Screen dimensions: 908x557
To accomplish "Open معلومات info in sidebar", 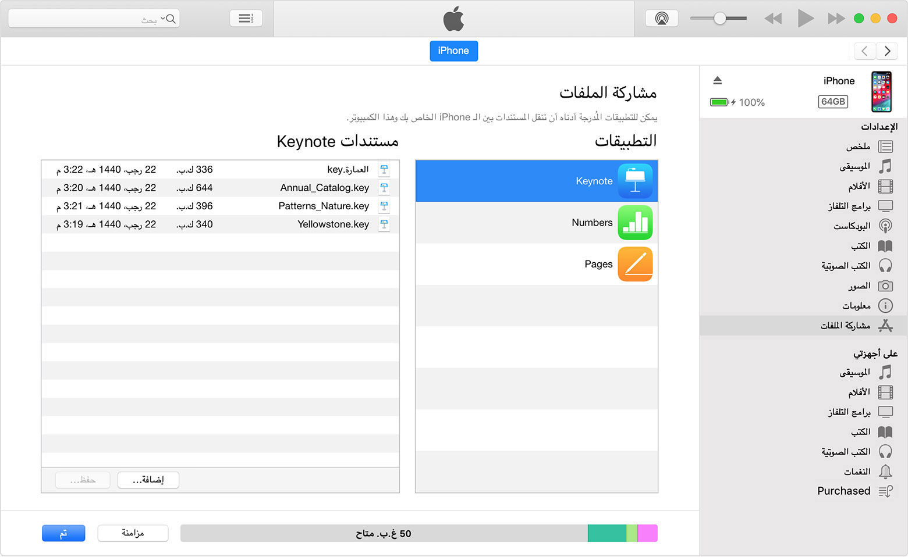I will tap(803, 305).
